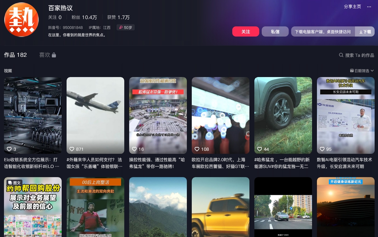Click the 视频 section label

[8, 71]
